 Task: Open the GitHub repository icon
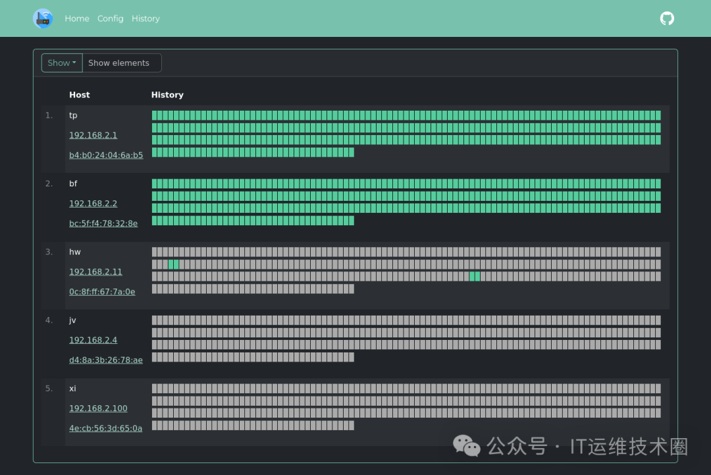click(x=666, y=18)
